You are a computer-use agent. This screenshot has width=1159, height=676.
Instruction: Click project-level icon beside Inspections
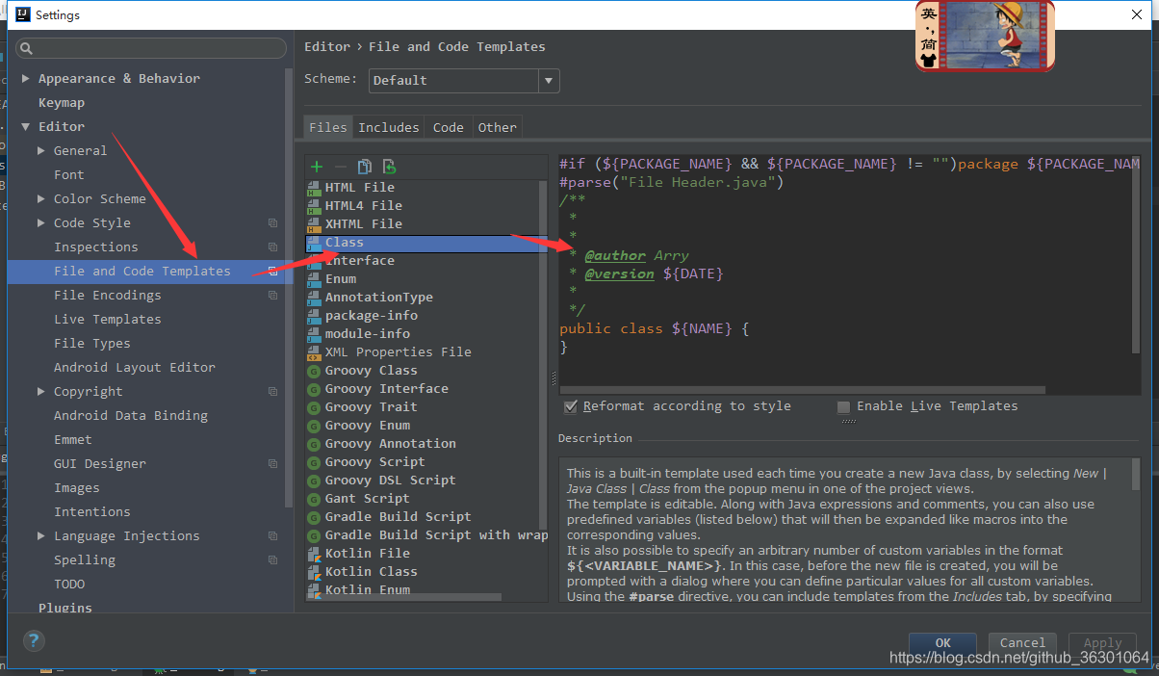[x=272, y=247]
